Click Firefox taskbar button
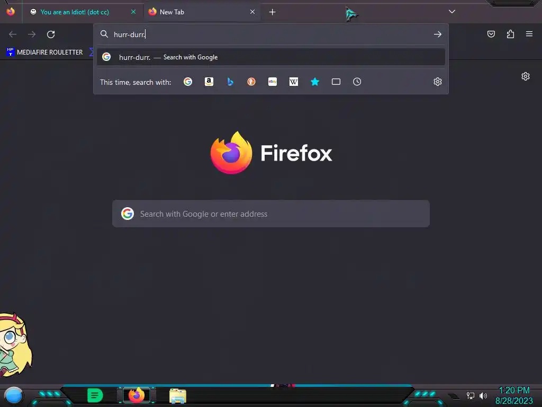 click(137, 395)
